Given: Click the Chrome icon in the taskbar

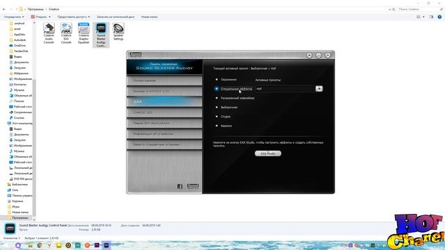Looking at the screenshot, I should coord(40,245).
